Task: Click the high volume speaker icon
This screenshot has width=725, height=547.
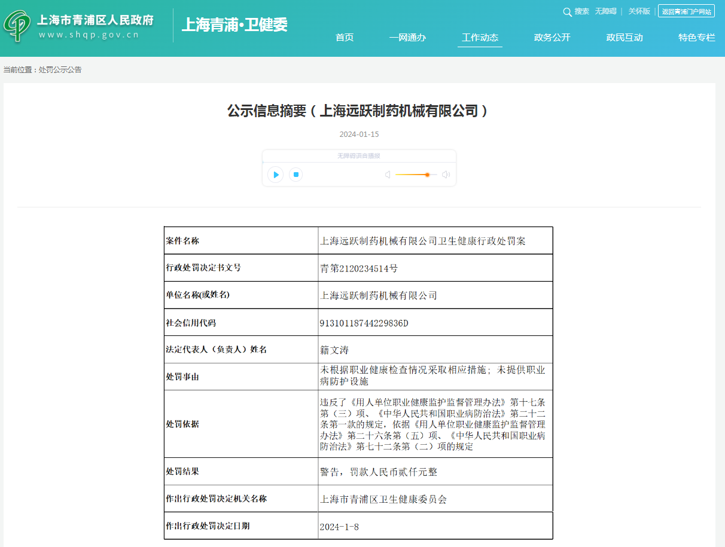Action: pyautogui.click(x=446, y=175)
